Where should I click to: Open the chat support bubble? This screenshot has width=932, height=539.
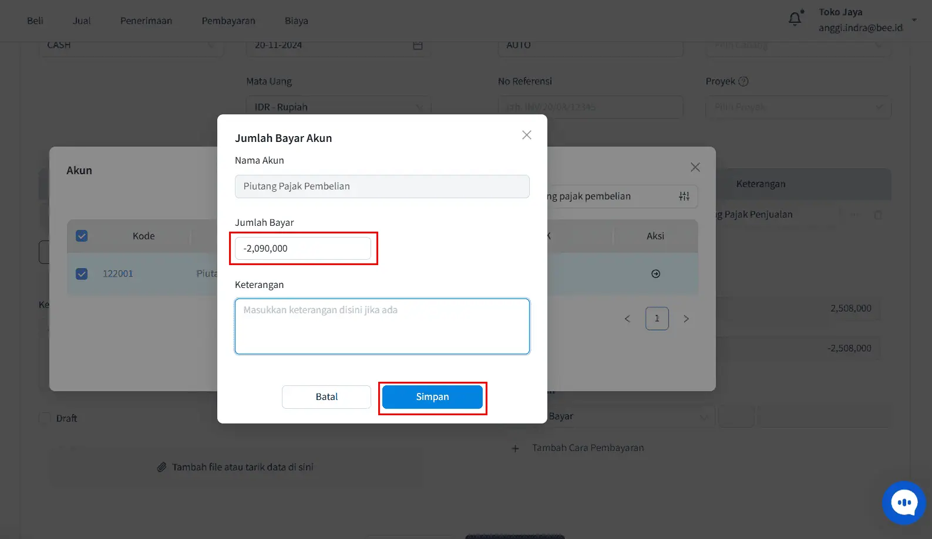click(904, 503)
